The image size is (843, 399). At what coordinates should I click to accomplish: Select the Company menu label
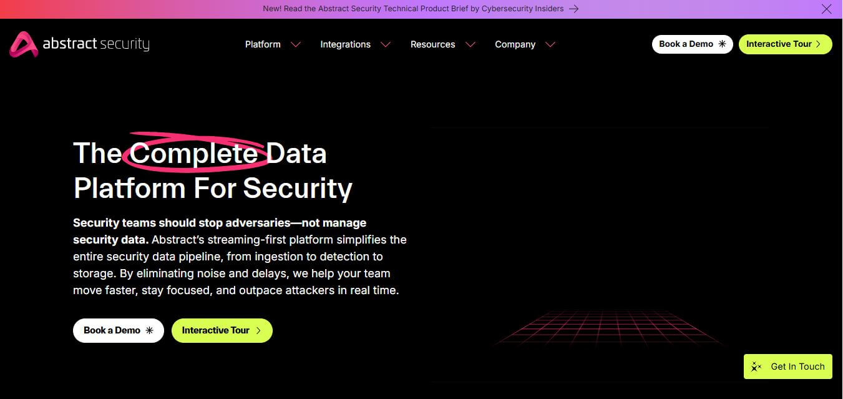515,44
